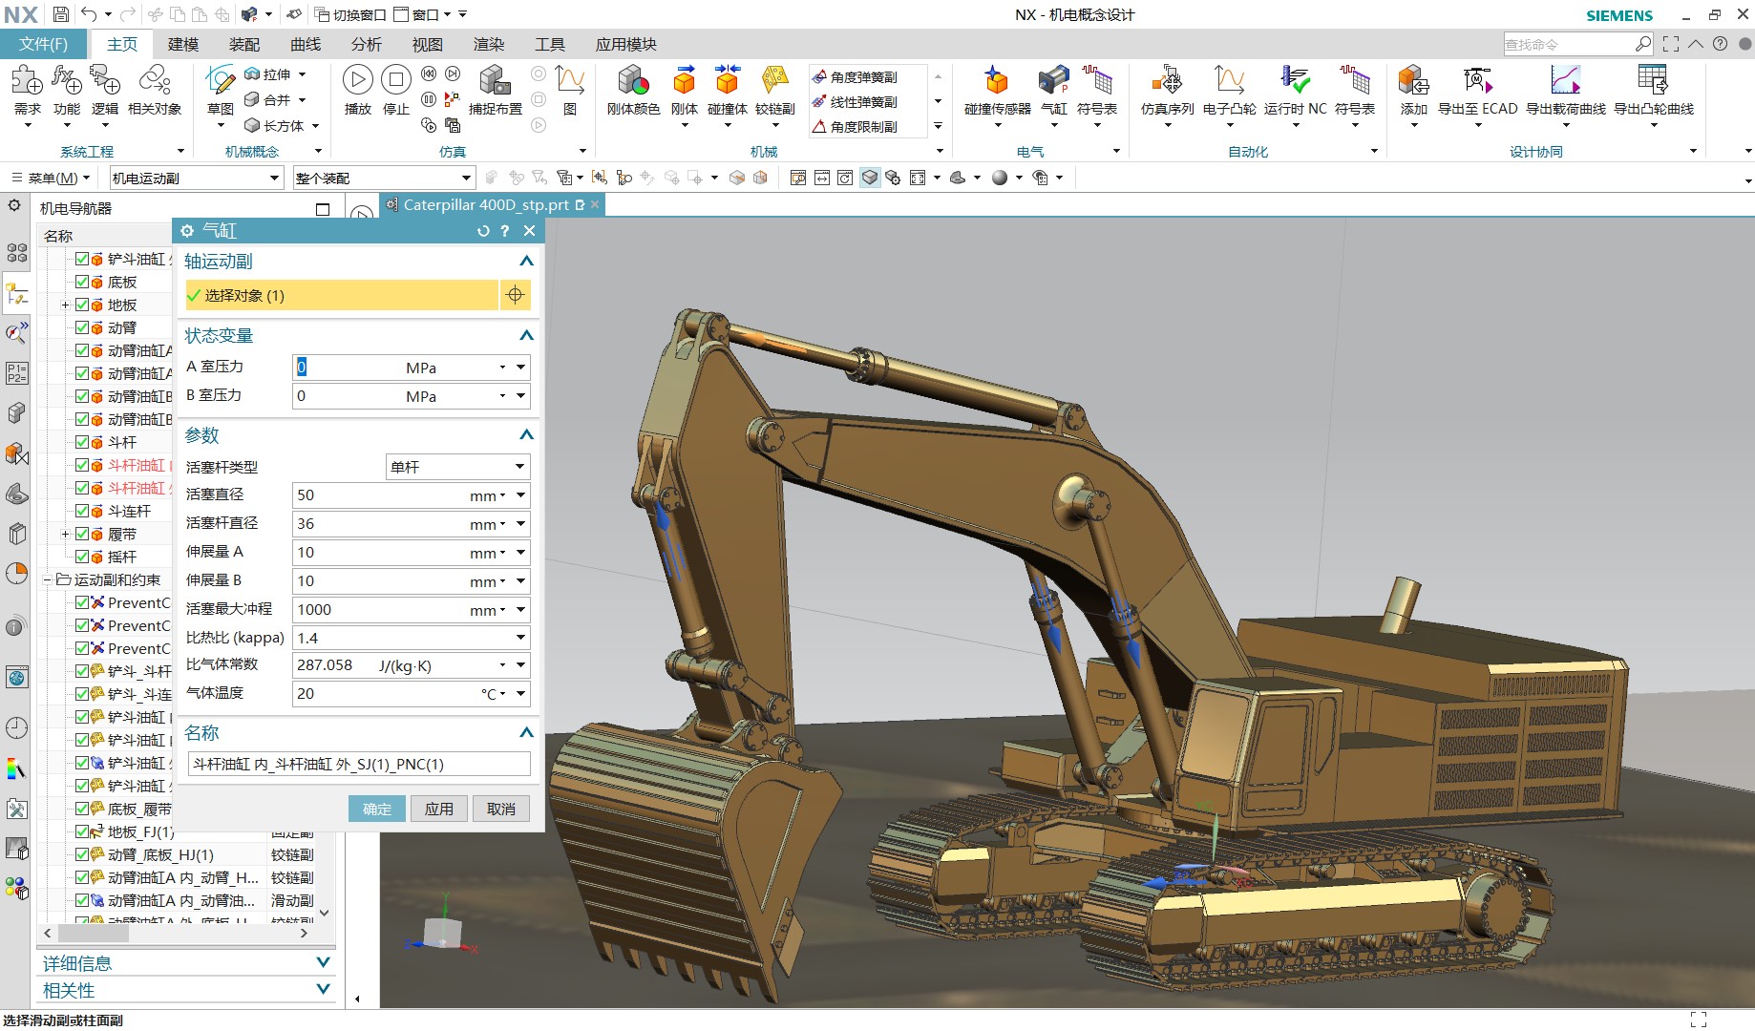
Task: Switch to 建模 modeling tab
Action: [x=183, y=44]
